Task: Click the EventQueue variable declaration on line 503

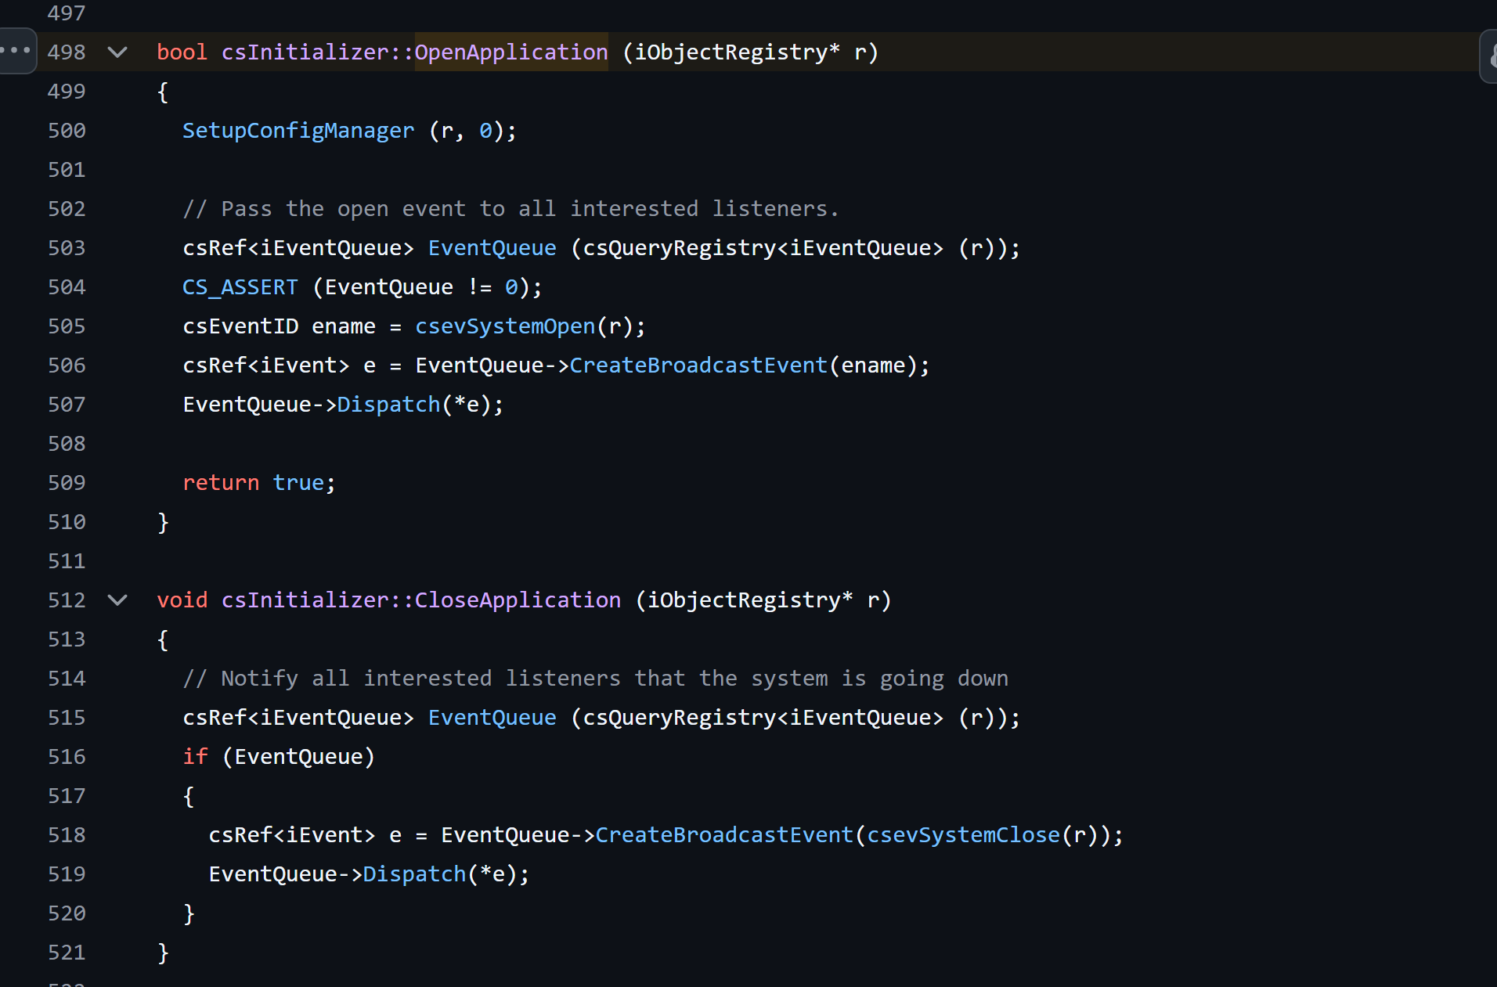Action: [492, 248]
